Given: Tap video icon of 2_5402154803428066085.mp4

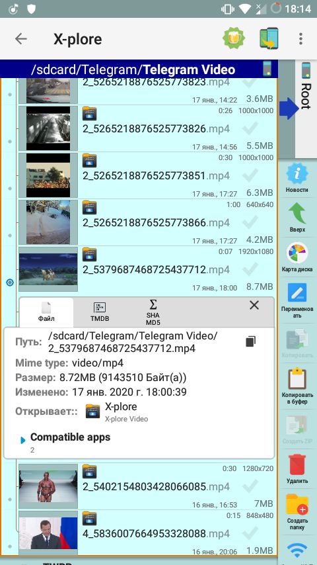Looking at the screenshot, I should [x=89, y=472].
